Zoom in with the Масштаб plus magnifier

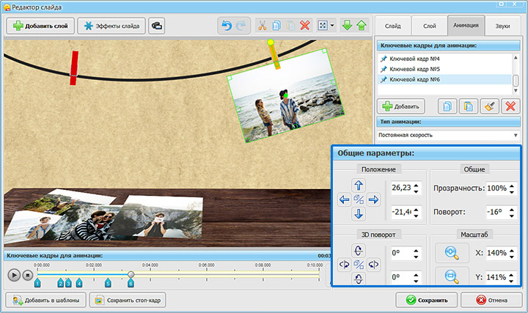coord(452,253)
